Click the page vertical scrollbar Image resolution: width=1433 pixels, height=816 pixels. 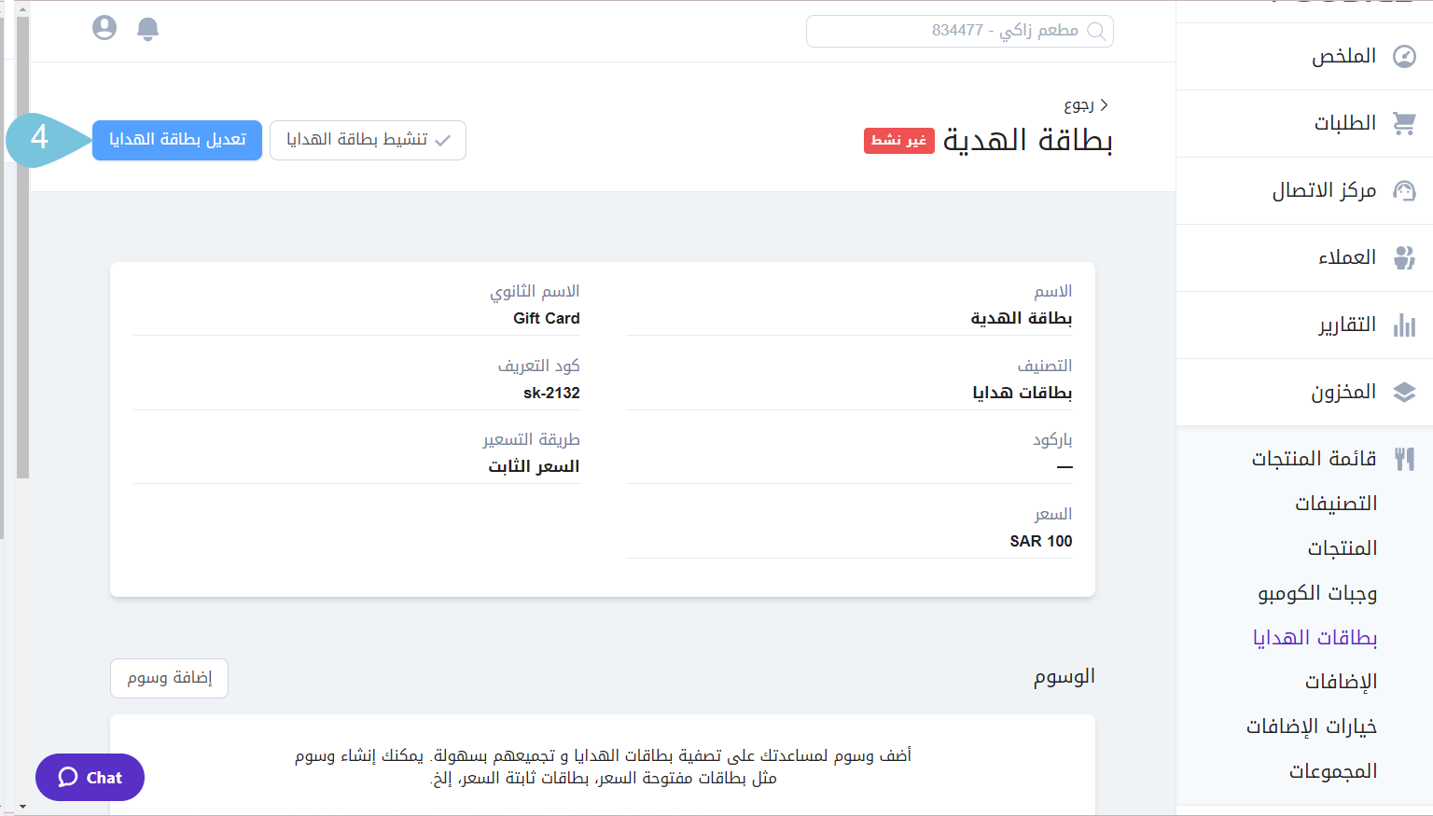[x=22, y=247]
